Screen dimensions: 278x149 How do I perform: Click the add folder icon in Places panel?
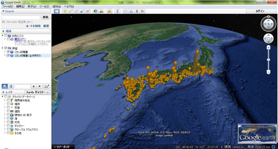(47, 86)
